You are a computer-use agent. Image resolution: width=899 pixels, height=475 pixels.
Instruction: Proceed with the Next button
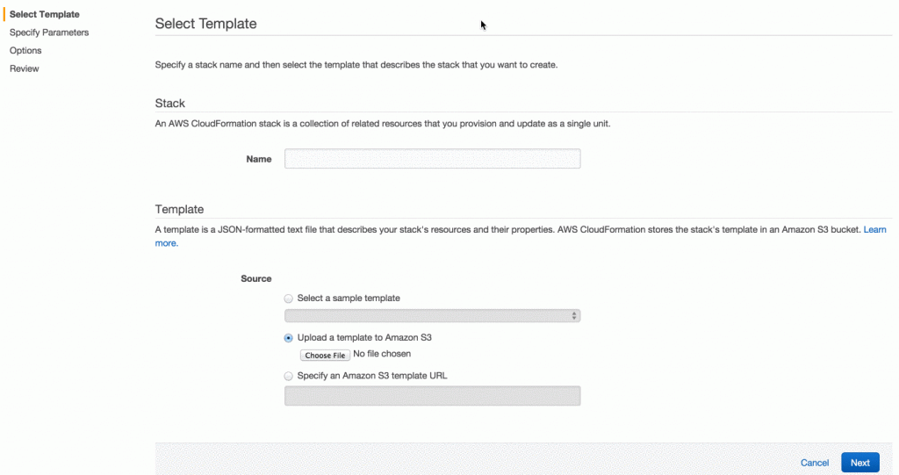859,463
